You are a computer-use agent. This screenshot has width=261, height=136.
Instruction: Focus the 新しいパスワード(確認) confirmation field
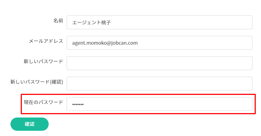pos(159,84)
